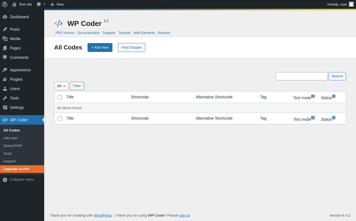Viewport: 356px width, 221px height.
Task: Click the Appearance brush icon
Action: [x=5, y=70]
